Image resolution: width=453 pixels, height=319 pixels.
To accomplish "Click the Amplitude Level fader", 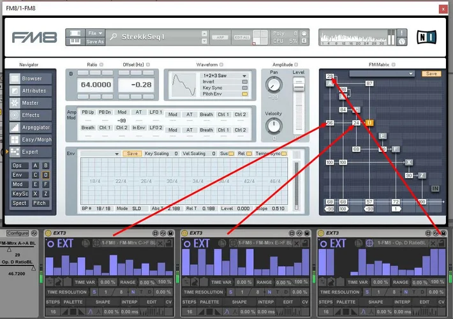I will 299,85.
